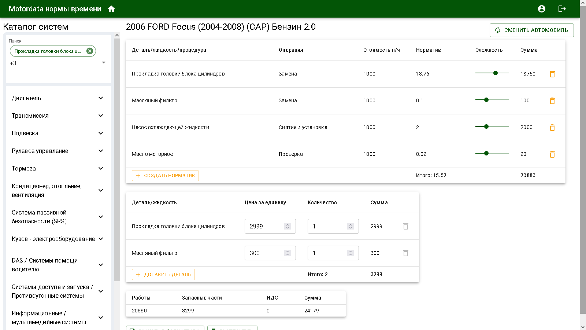Click the logout icon top right
Viewport: 586px width, 330px height.
tap(562, 8)
